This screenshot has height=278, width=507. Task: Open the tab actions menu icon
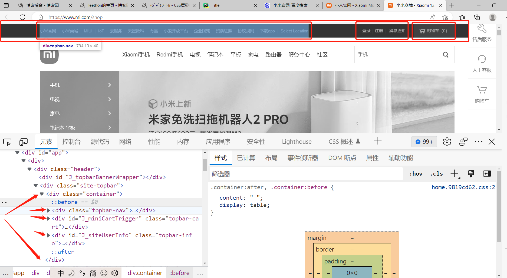tap(6, 5)
